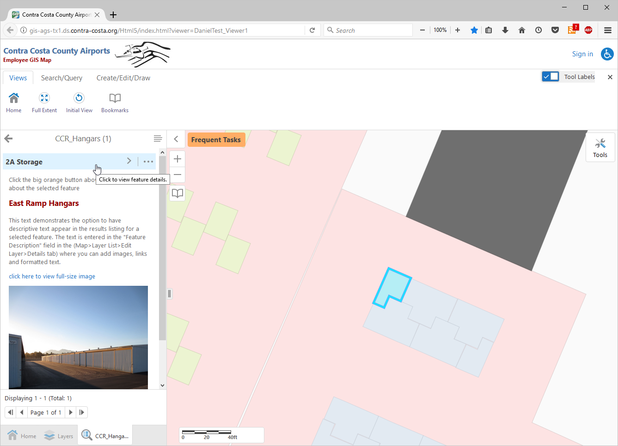Screen dimensions: 618x446
Task: Open the results panel menu icon
Action: pos(158,139)
